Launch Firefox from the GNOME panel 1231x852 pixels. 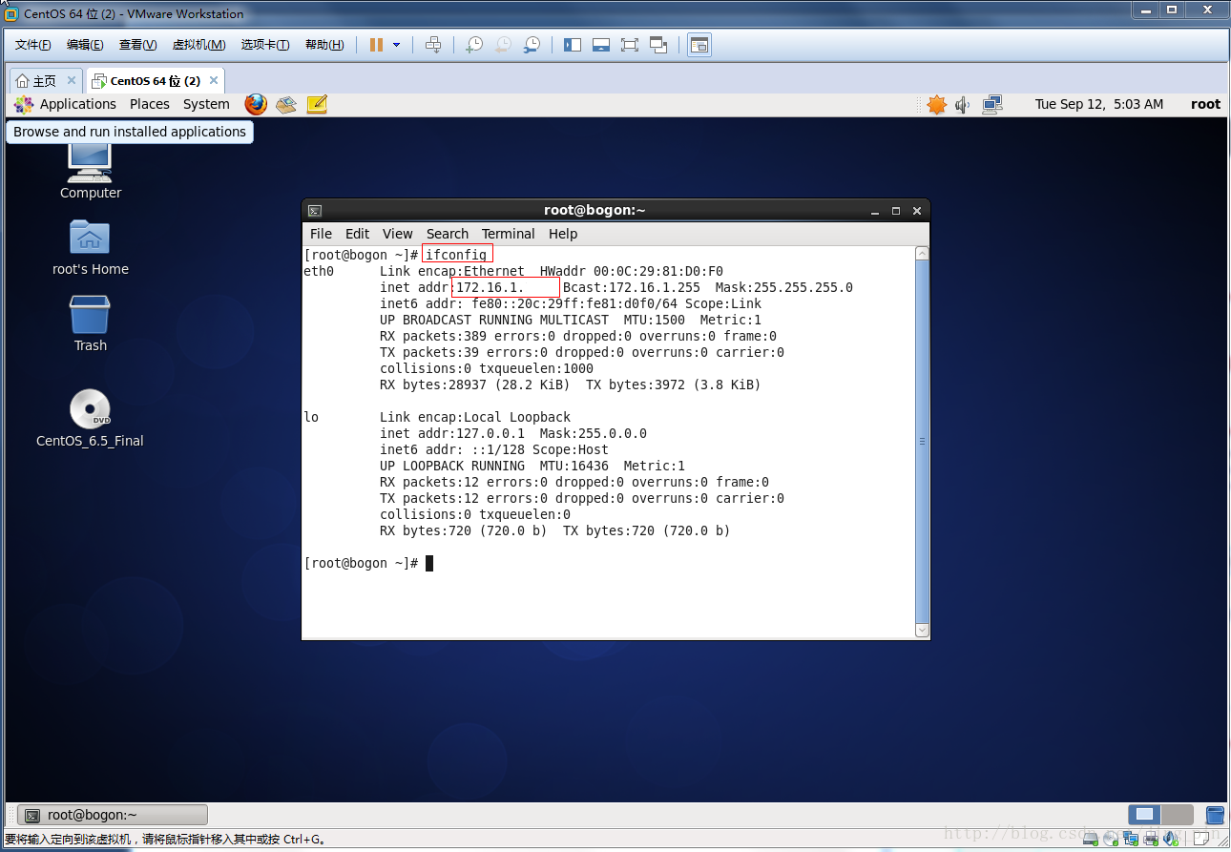coord(256,104)
